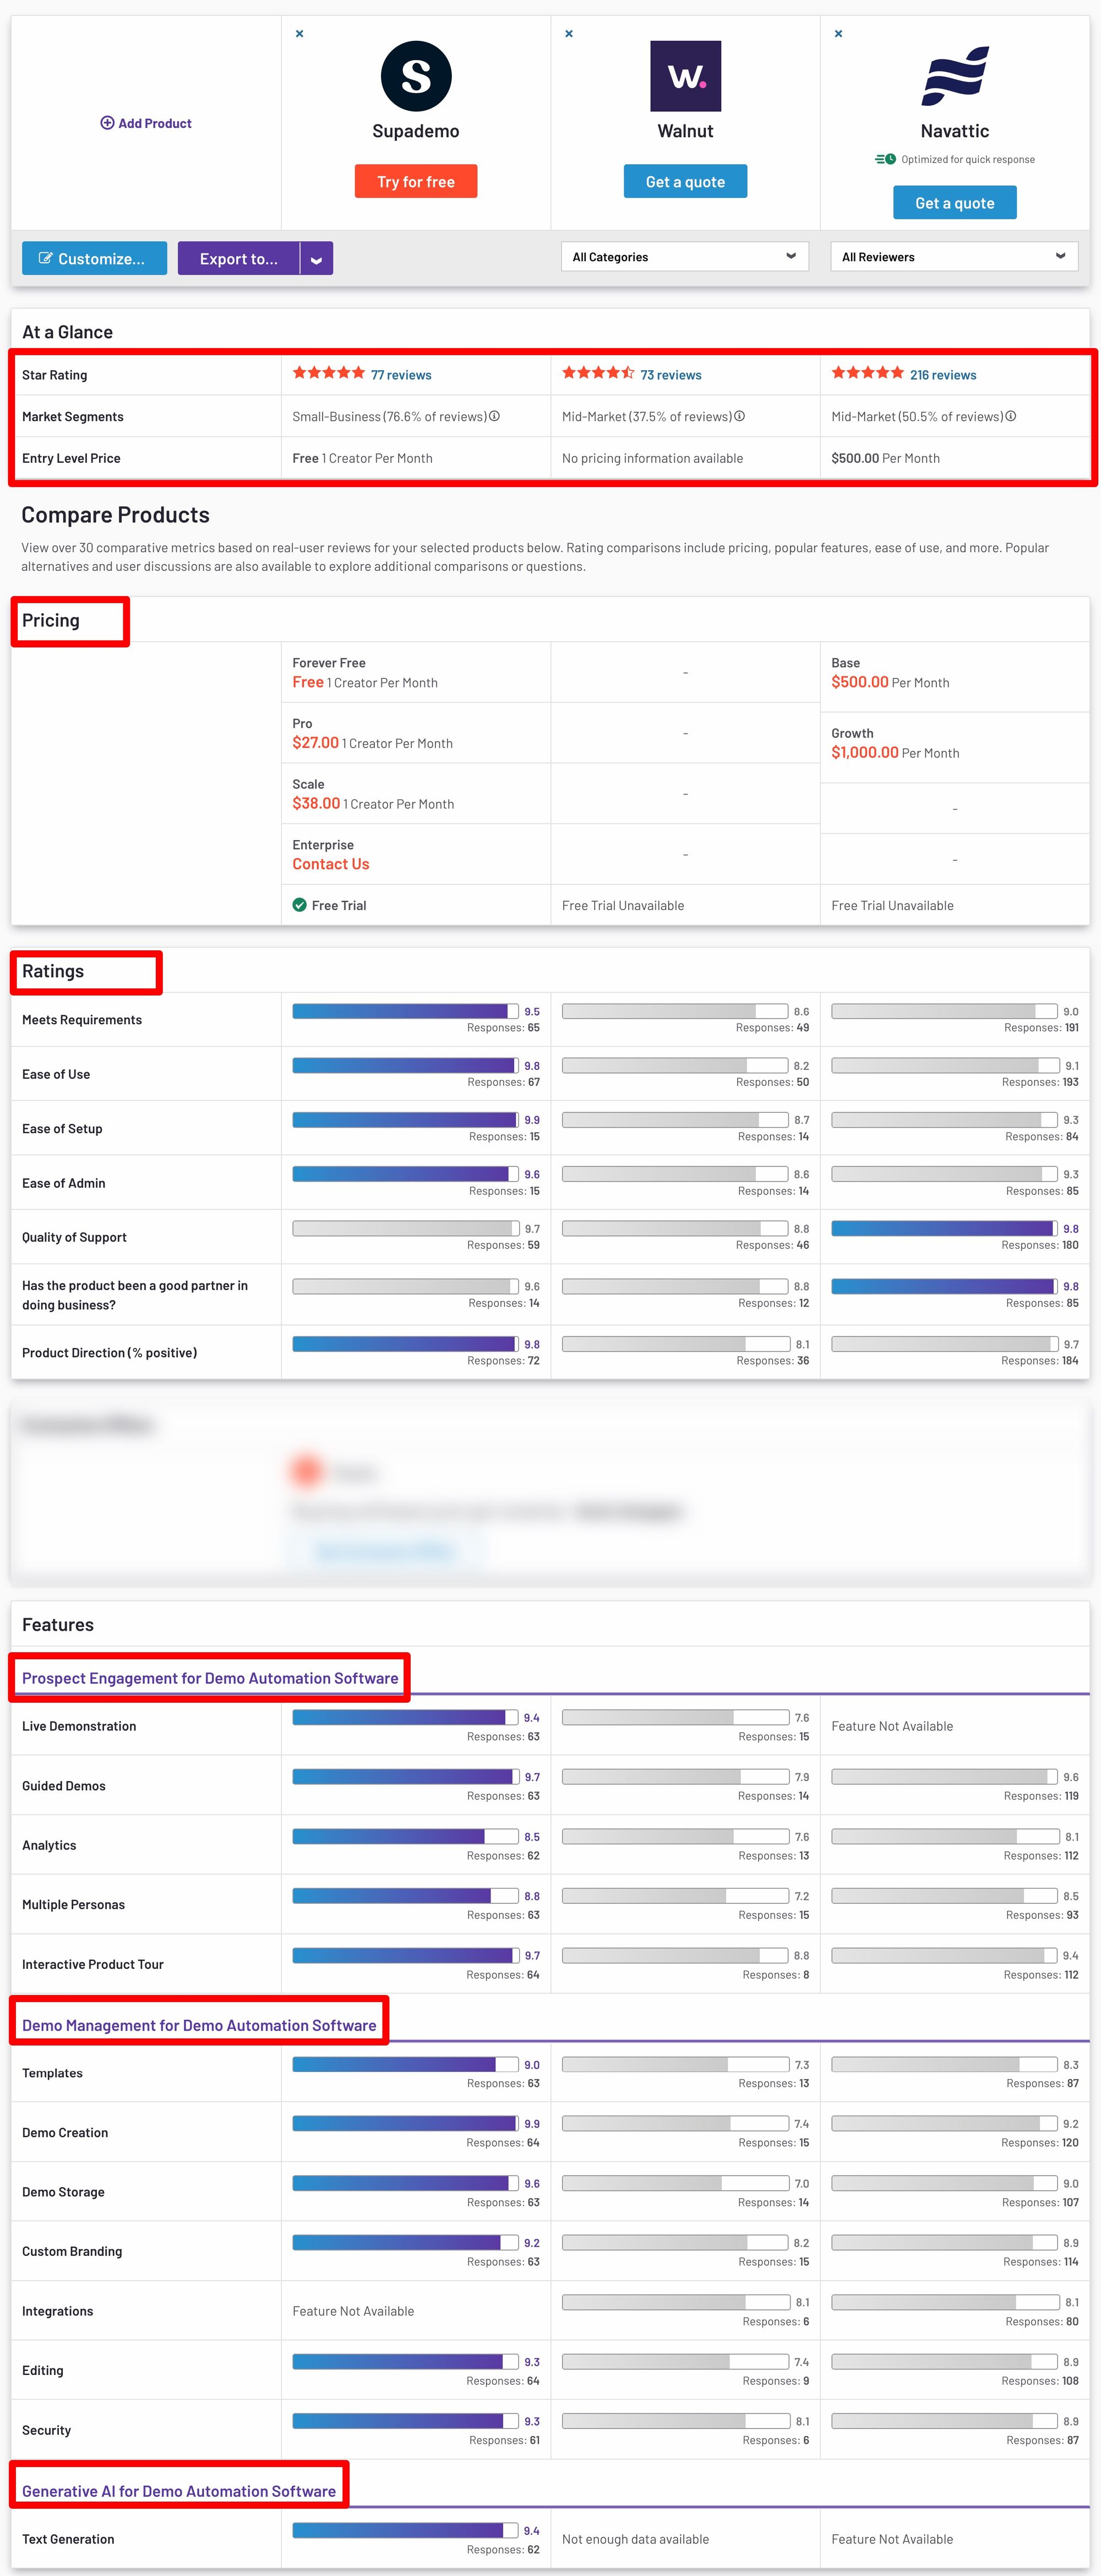
Task: Click the Supademo logo
Action: click(416, 76)
